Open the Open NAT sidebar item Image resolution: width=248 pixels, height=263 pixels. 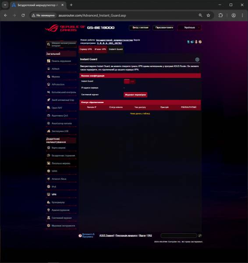pyautogui.click(x=61, y=108)
